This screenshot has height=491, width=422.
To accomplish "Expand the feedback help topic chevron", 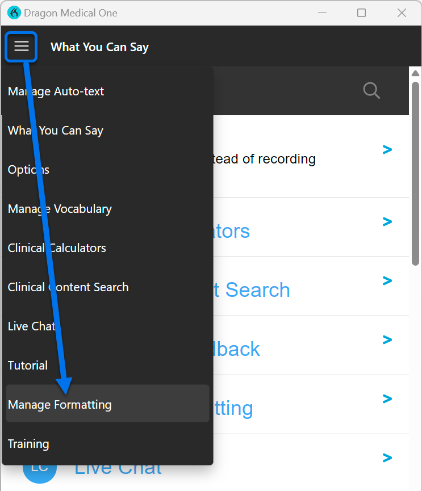I will [x=387, y=339].
